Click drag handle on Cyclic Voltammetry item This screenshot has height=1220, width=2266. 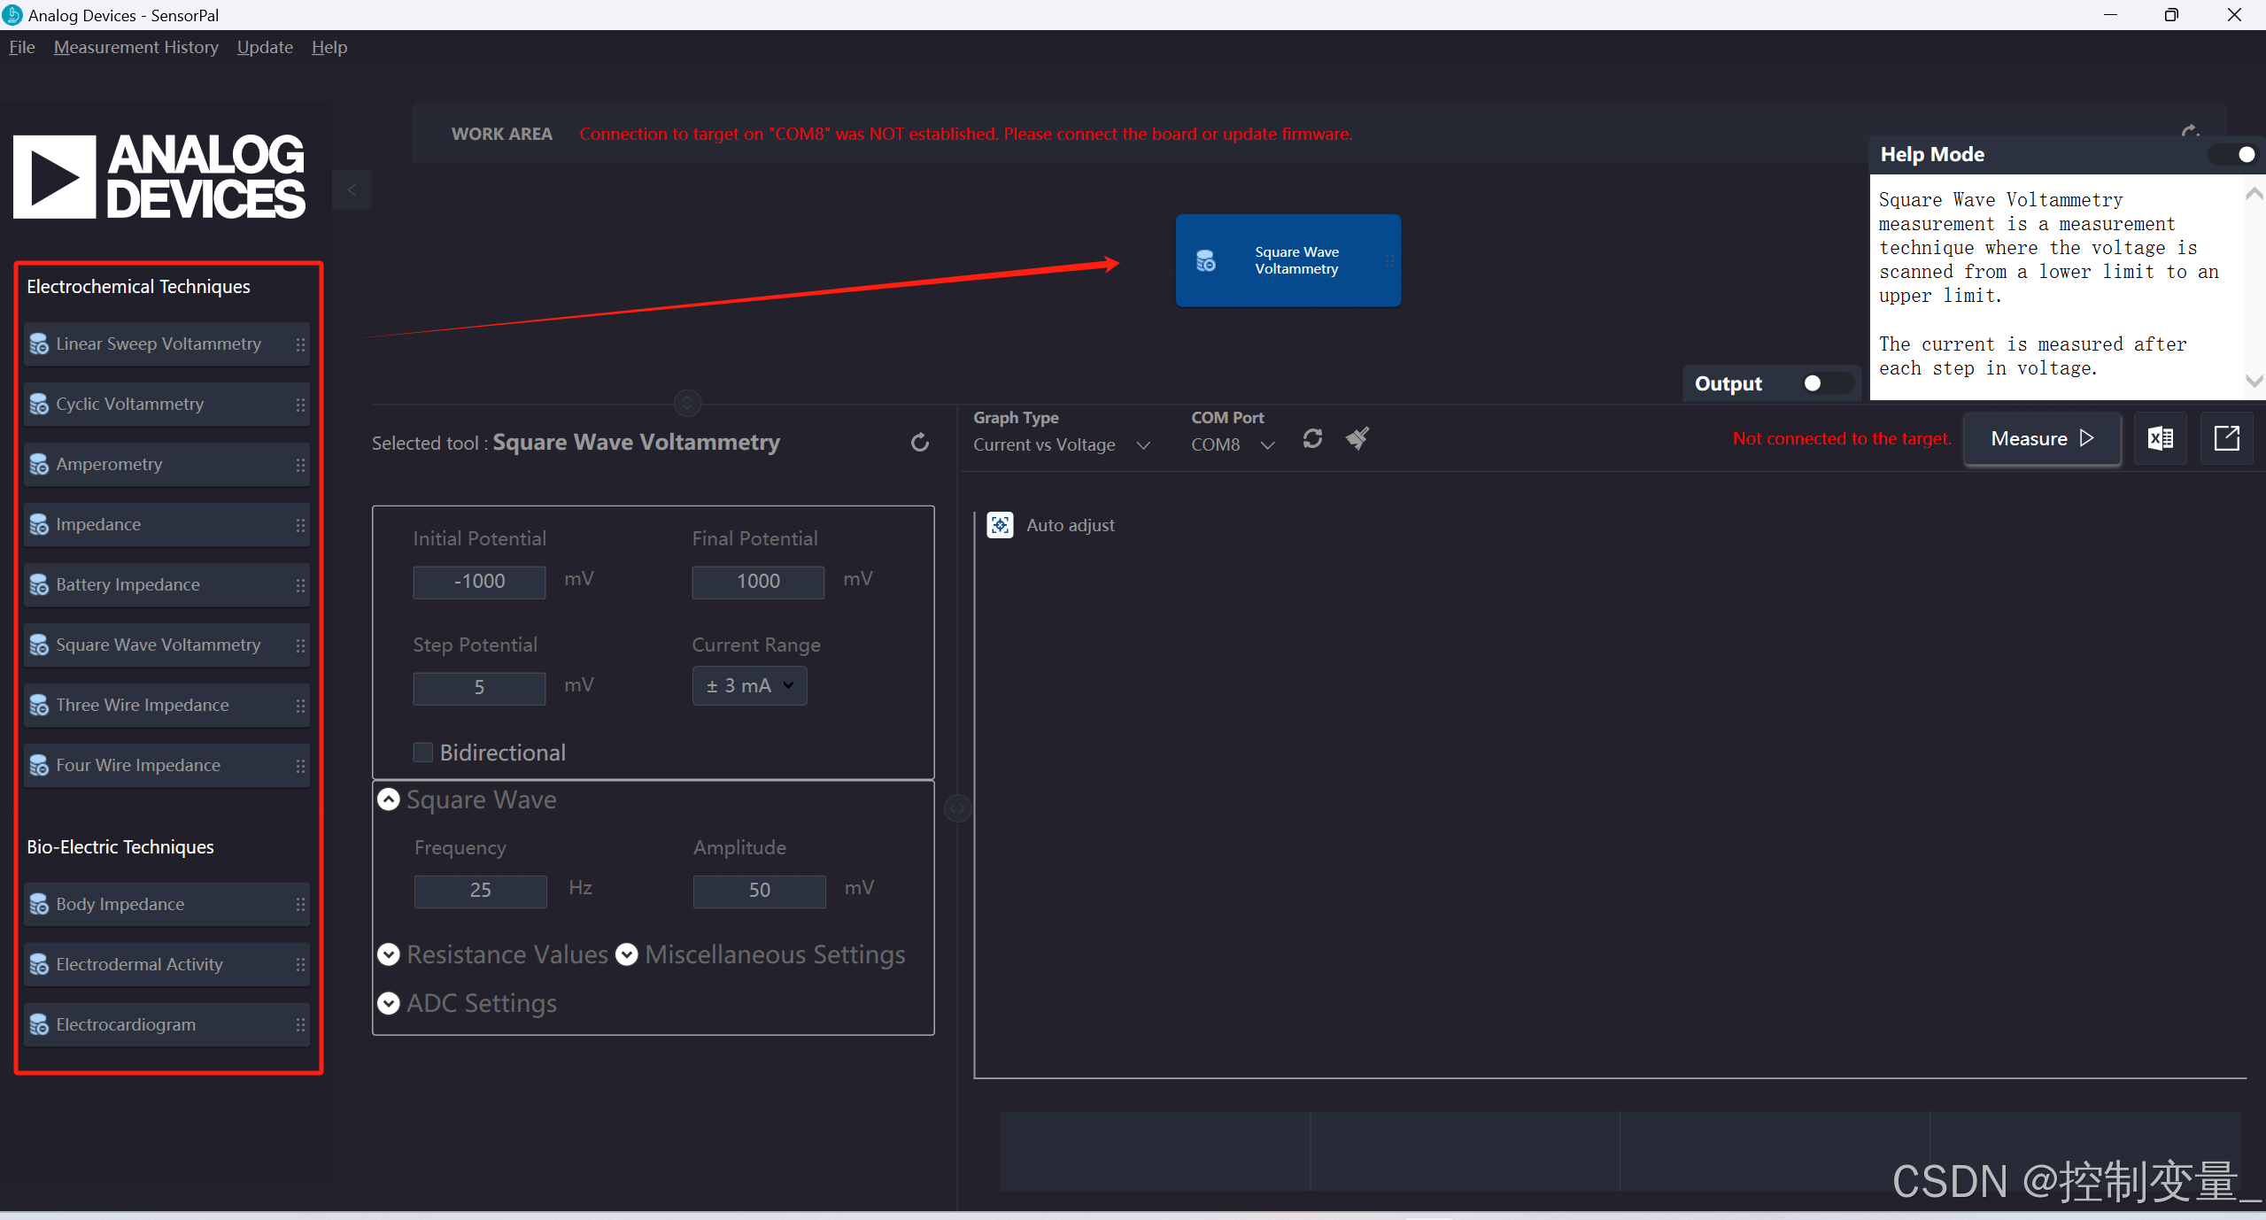[300, 405]
